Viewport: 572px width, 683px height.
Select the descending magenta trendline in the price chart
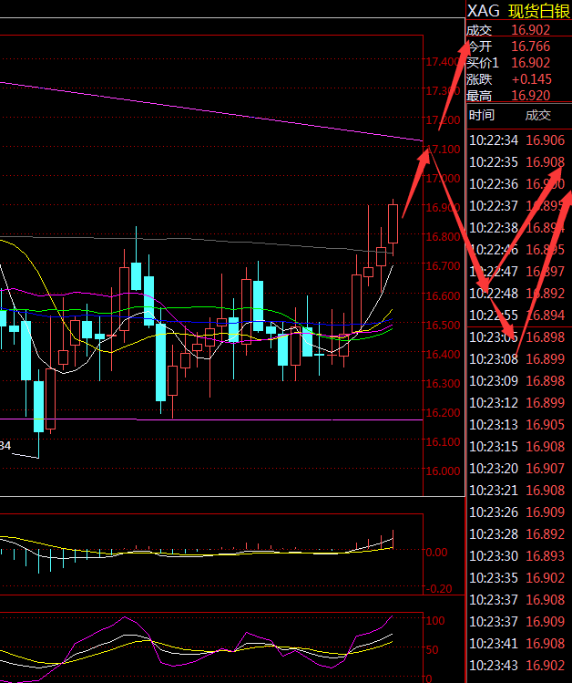[211, 111]
